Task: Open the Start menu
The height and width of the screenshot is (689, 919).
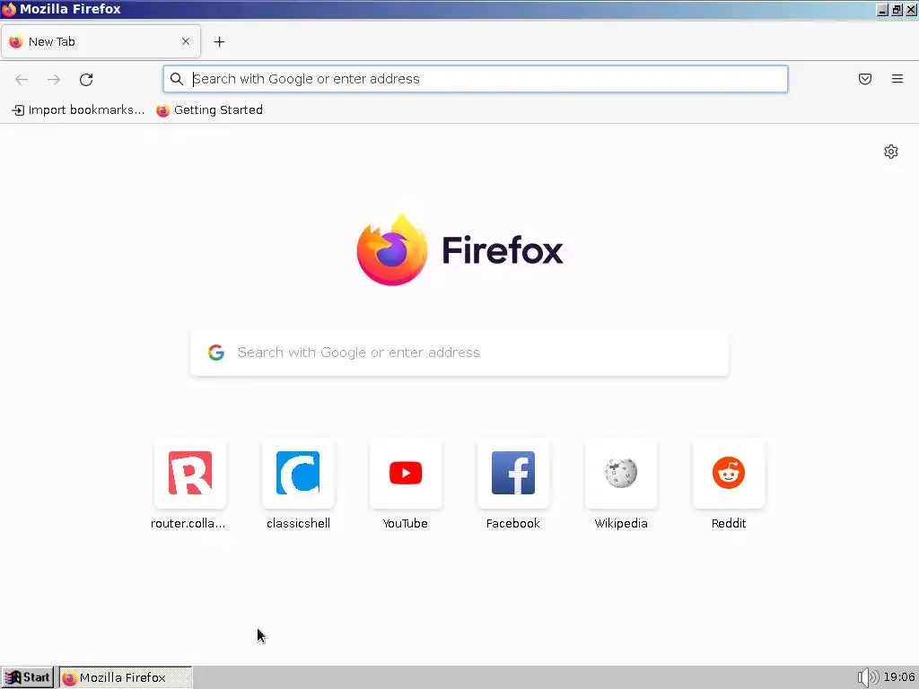Action: [x=27, y=677]
